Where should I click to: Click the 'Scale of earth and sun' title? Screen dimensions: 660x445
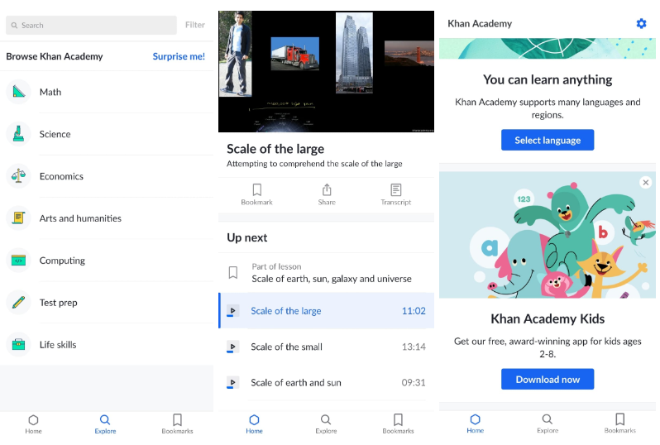(x=296, y=382)
